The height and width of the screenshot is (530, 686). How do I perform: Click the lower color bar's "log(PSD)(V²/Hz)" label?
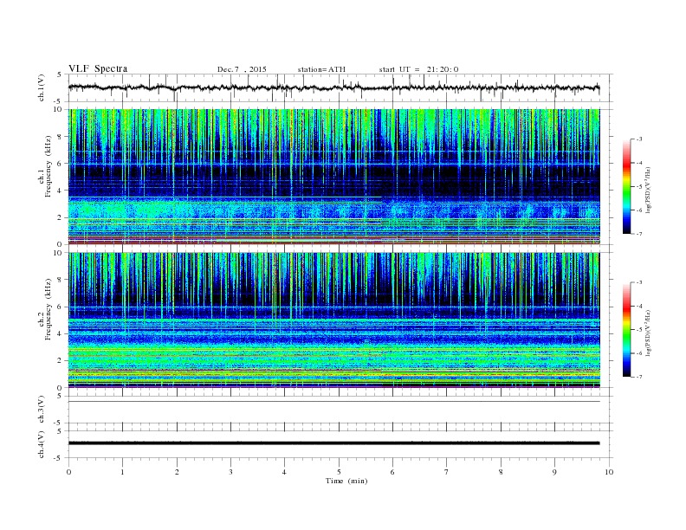pos(649,333)
